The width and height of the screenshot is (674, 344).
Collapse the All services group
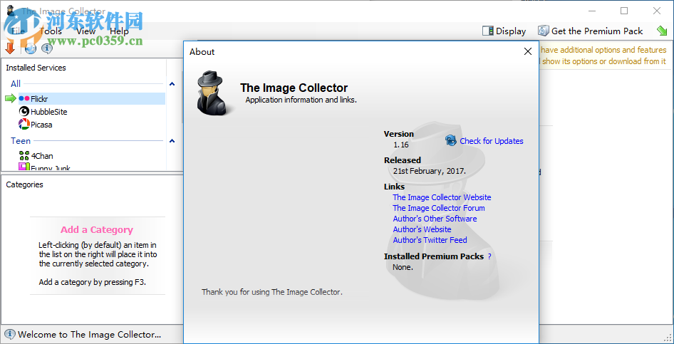[172, 84]
